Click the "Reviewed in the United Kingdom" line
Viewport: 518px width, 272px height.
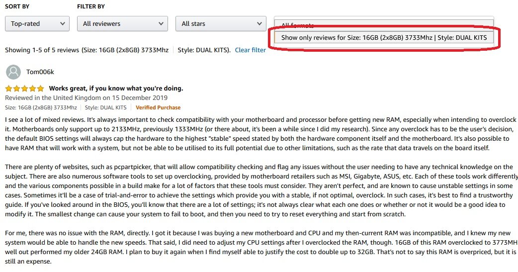86,98
